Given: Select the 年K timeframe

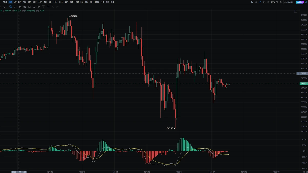Looking at the screenshot, I should coord(112,2).
